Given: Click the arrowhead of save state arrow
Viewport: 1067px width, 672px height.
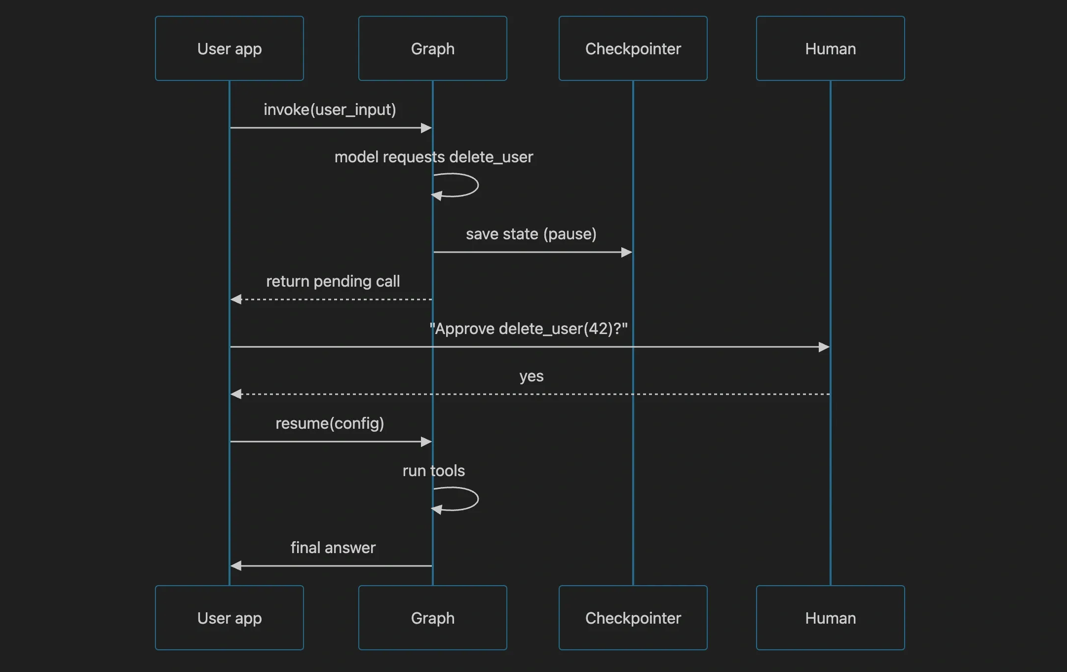Looking at the screenshot, I should click(627, 252).
